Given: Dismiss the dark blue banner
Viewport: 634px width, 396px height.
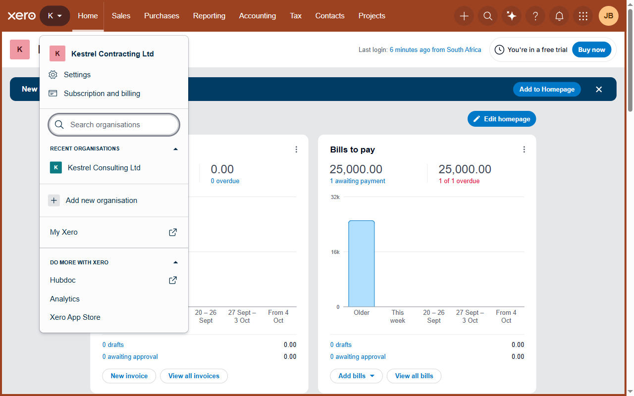Looking at the screenshot, I should click(599, 89).
